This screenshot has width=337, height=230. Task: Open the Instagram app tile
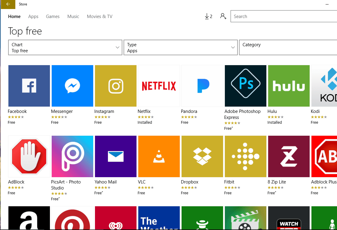[x=116, y=86]
